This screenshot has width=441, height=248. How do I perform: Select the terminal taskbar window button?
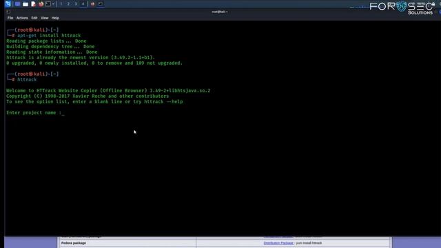coord(101,4)
